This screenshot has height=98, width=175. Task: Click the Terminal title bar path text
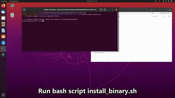click(x=70, y=10)
